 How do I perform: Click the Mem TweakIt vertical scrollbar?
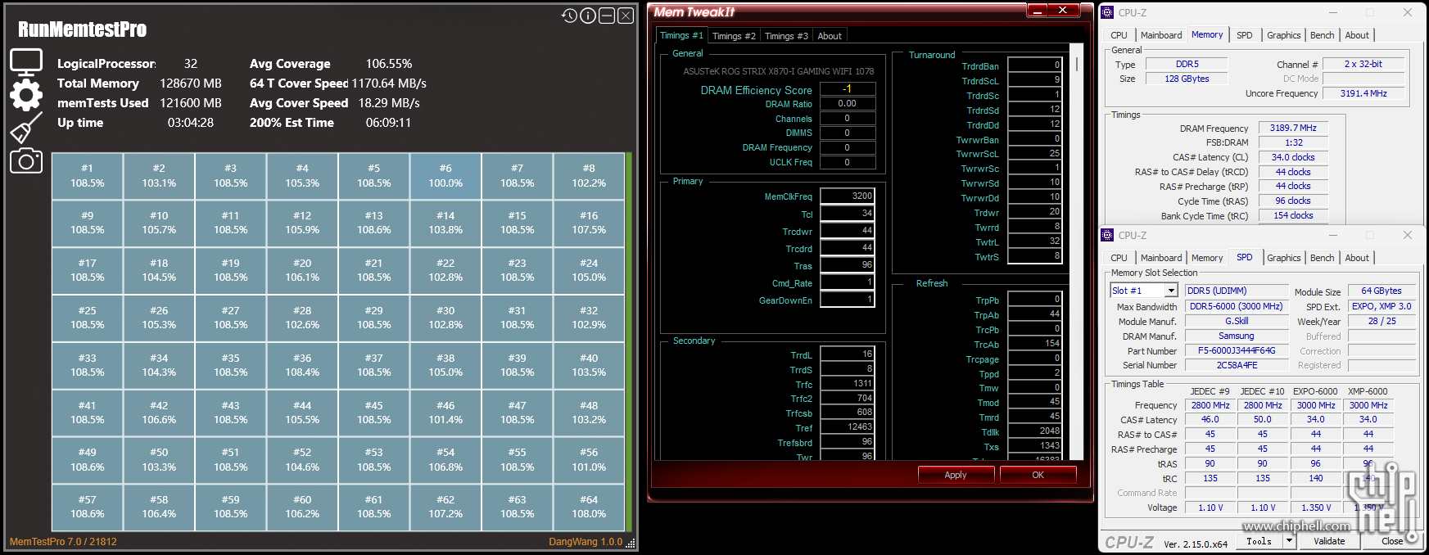coord(1077,64)
